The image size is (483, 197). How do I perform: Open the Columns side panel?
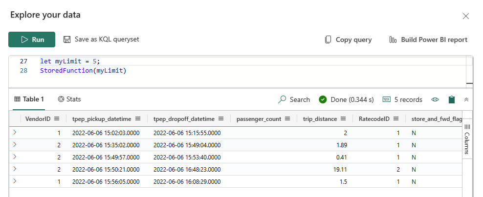[x=467, y=139]
